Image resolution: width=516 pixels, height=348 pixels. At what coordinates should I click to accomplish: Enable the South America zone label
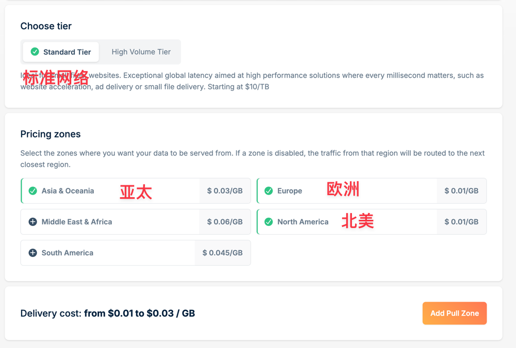tap(68, 253)
